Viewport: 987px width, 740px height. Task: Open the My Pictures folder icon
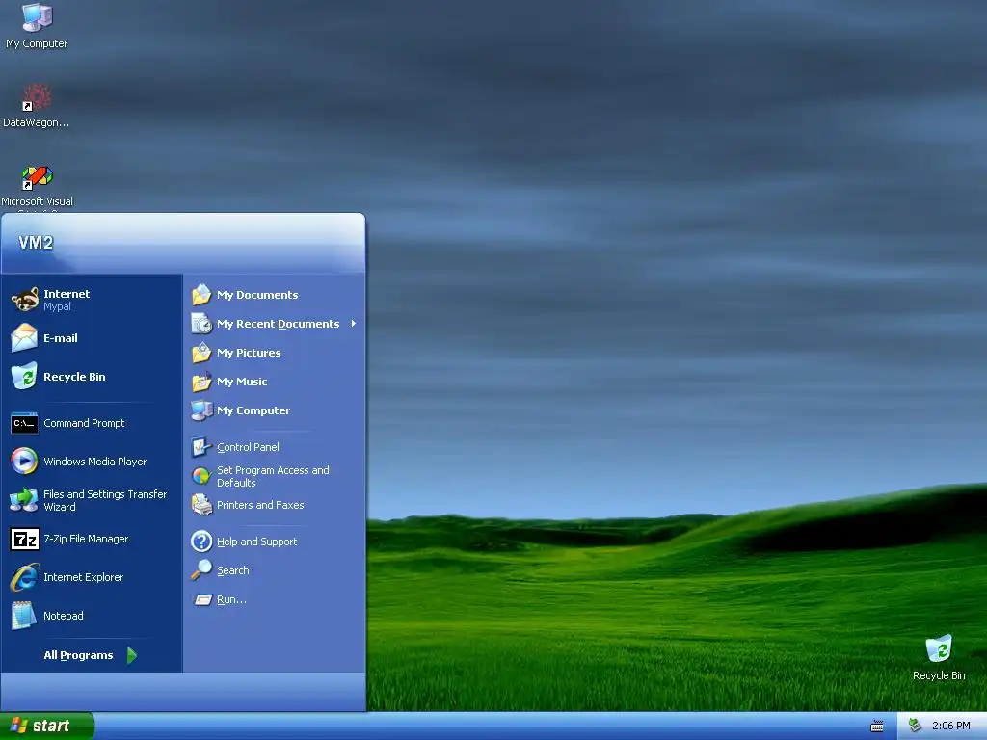pos(201,353)
